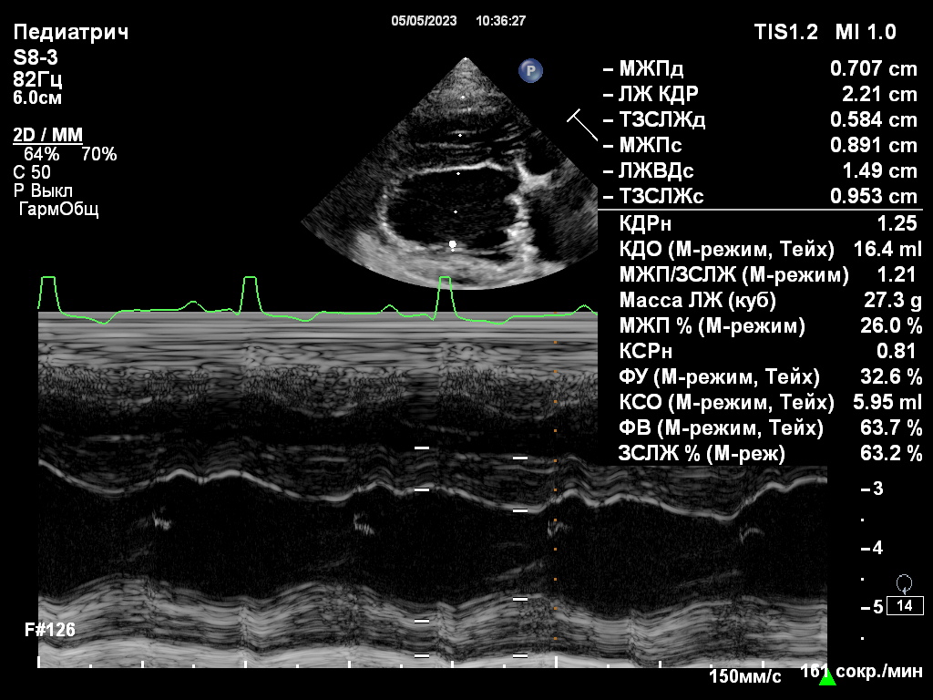Click the large focus dot in 2D sector
The height and width of the screenshot is (700, 933).
(x=452, y=244)
